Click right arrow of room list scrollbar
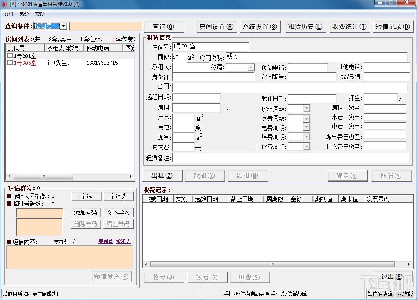Image resolution: width=417 pixels, height=300 pixels. point(131,177)
